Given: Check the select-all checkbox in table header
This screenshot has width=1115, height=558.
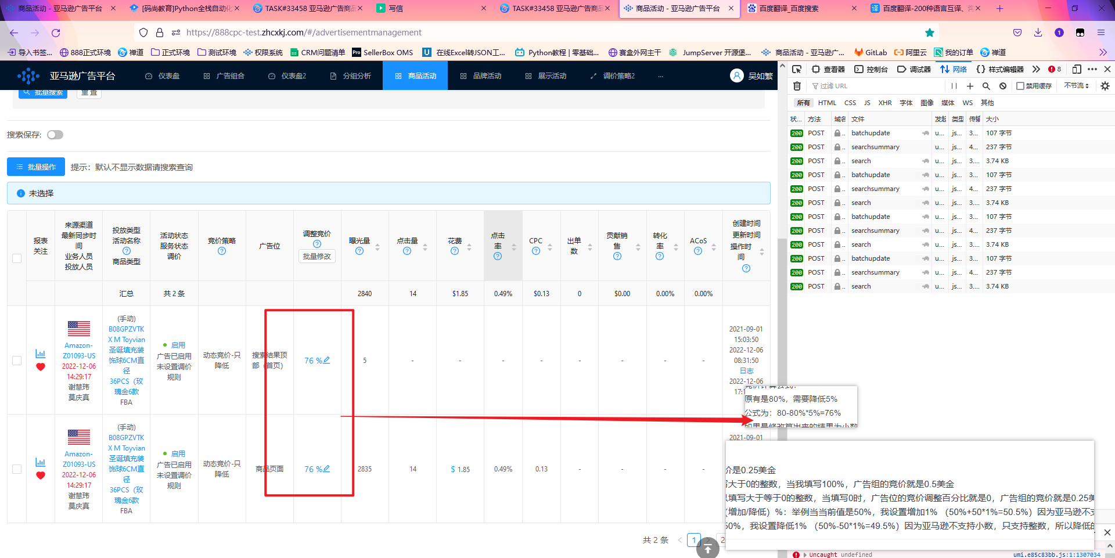Looking at the screenshot, I should coord(17,258).
